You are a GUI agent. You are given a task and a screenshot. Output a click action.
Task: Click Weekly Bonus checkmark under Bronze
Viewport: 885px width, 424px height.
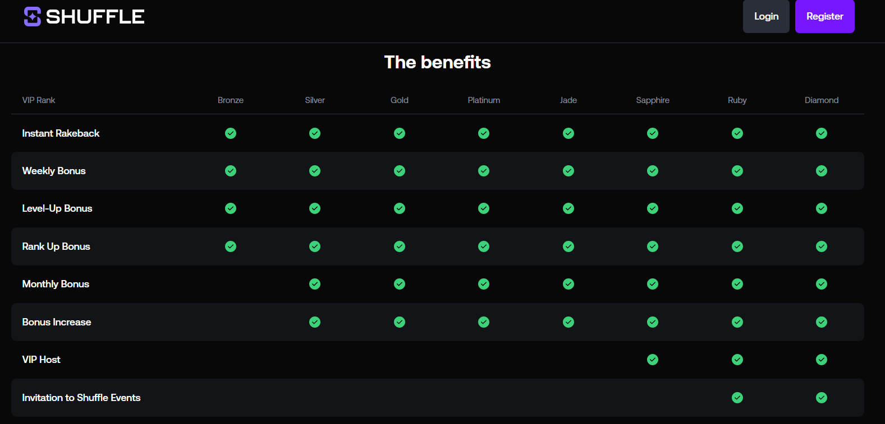(x=231, y=171)
